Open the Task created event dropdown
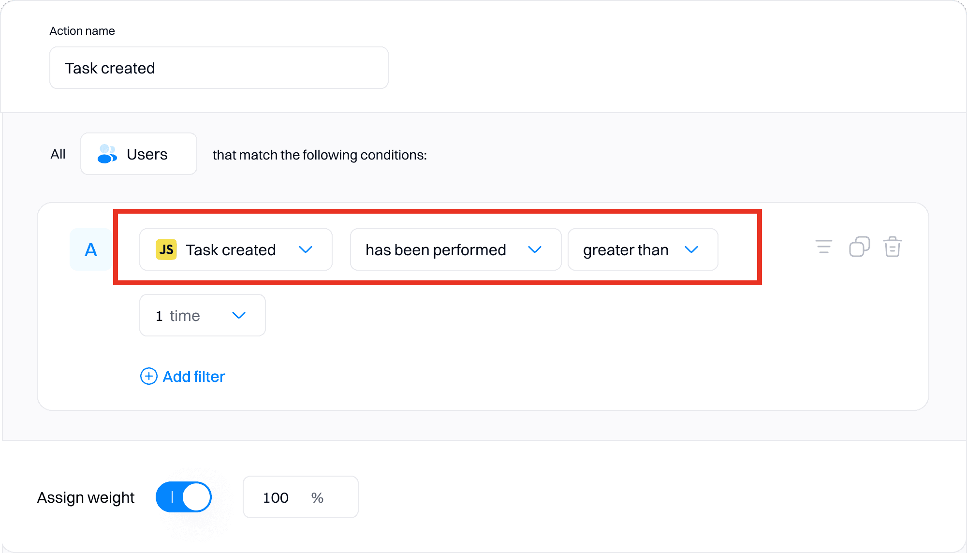This screenshot has height=553, width=967. coord(235,249)
